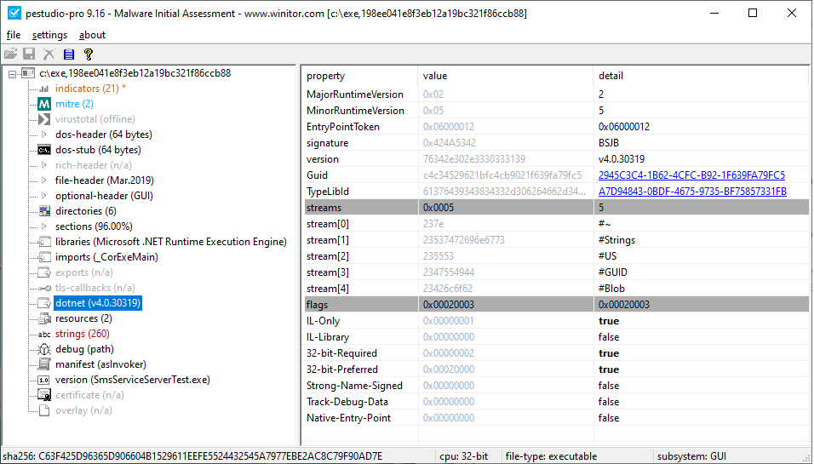This screenshot has width=814, height=464.
Task: Click the exports node icon
Action: tap(44, 272)
